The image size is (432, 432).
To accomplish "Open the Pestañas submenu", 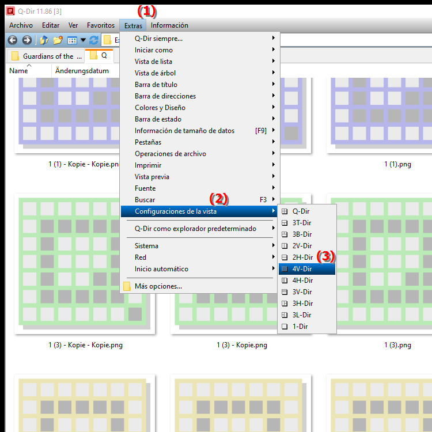I will tap(199, 142).
